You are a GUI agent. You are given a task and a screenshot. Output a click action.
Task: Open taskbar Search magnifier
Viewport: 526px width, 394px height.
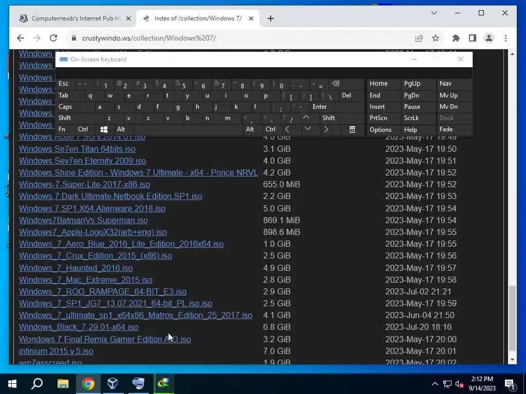pos(37,384)
